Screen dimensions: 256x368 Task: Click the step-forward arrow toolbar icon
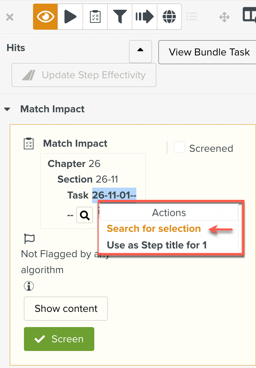144,16
